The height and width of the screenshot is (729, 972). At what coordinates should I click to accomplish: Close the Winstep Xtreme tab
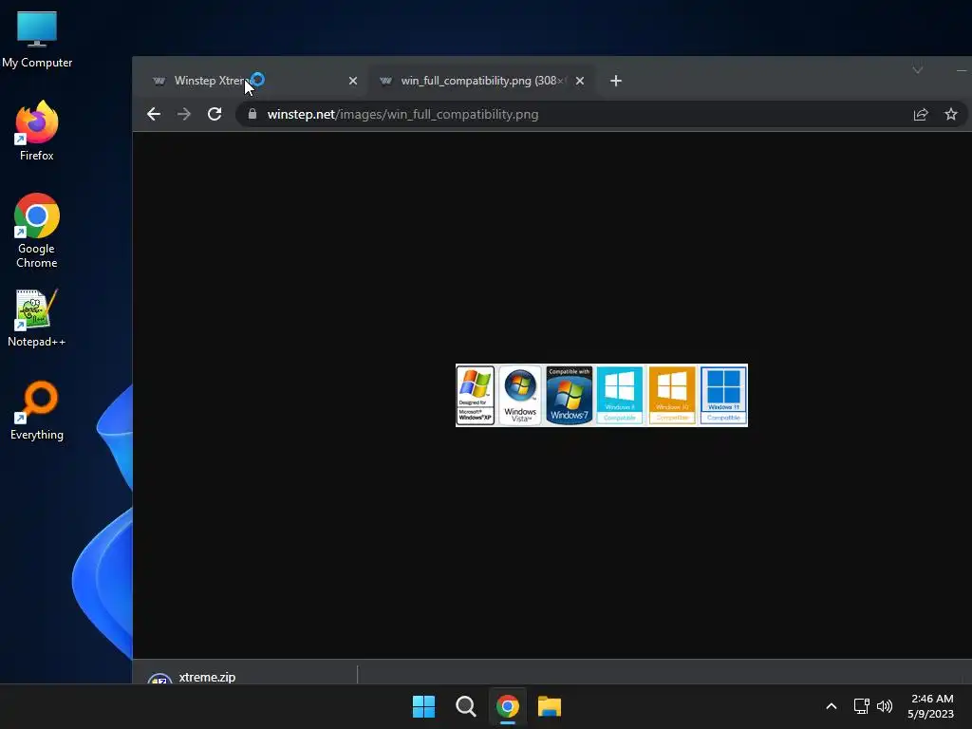point(353,81)
